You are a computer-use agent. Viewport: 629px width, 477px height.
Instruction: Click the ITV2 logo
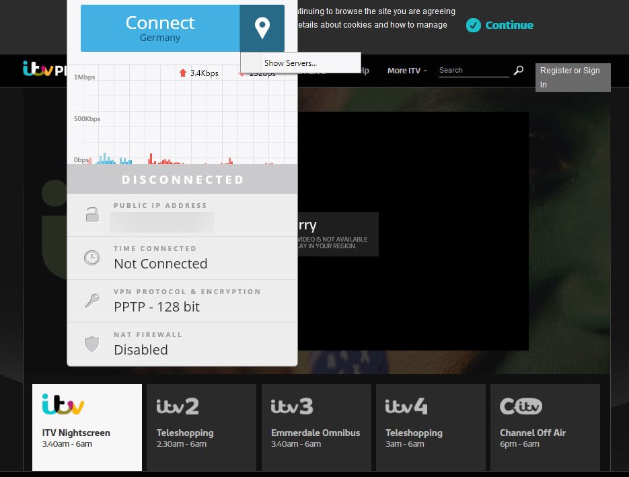[178, 406]
